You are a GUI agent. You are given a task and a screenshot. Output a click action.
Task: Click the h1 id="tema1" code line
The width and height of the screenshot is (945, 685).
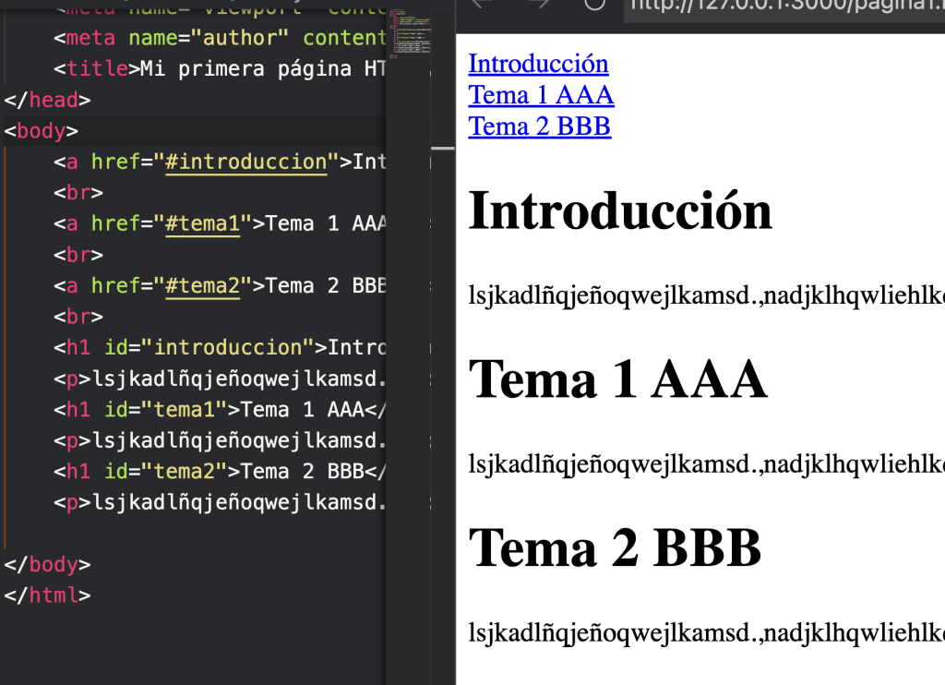tap(220, 410)
